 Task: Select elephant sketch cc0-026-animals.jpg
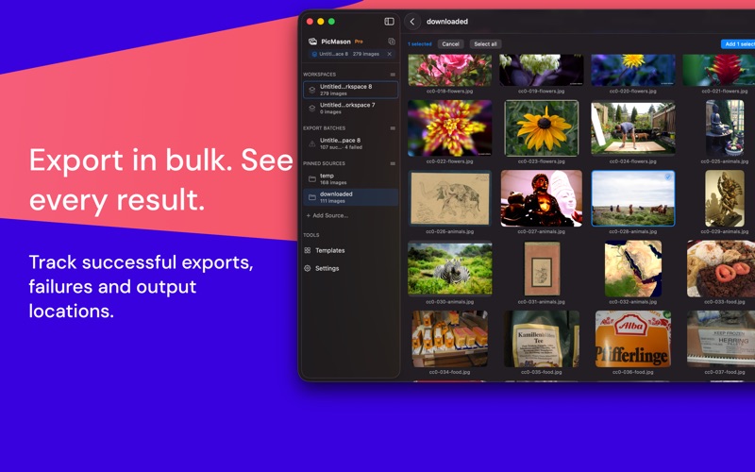450,198
